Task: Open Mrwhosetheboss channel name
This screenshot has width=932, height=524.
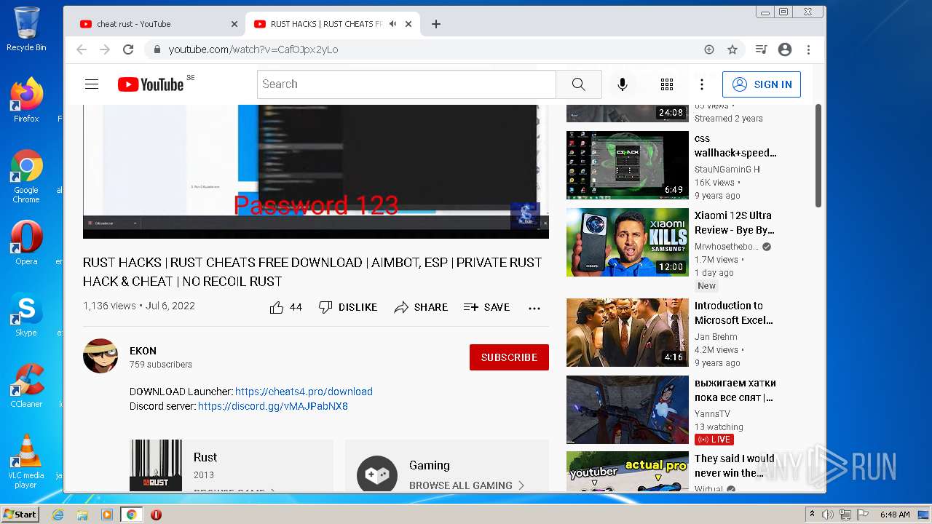Action: click(727, 247)
